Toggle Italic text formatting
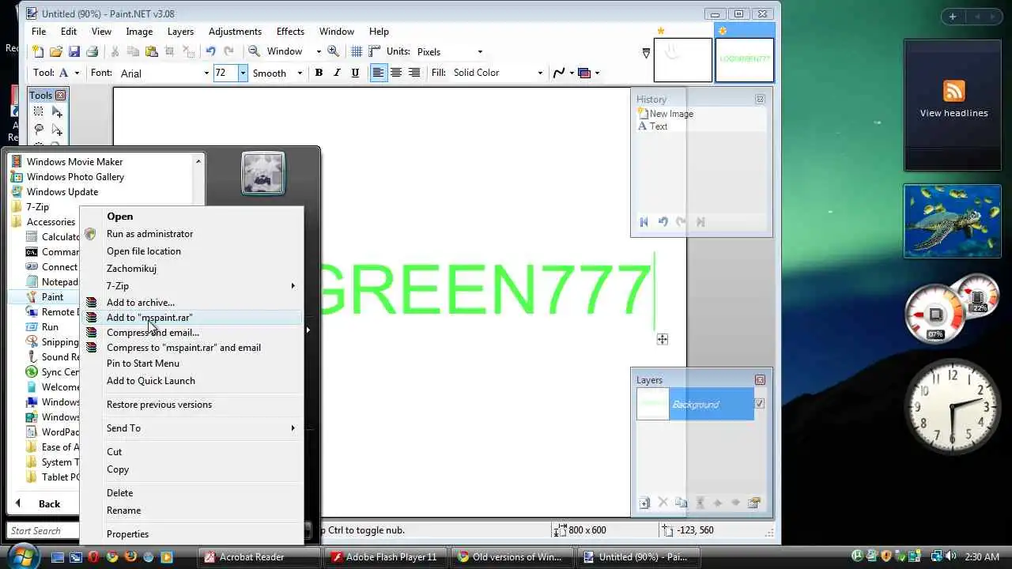Screen dimensions: 1012x569 [337, 73]
